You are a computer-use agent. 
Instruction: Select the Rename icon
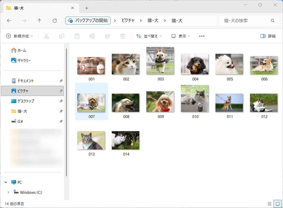click(92, 36)
